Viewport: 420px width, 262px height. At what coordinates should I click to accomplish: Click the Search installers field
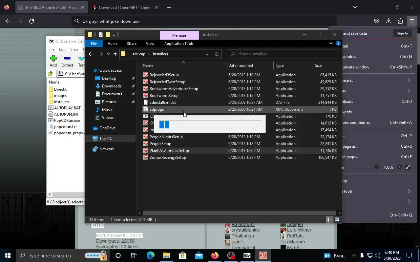point(282,54)
